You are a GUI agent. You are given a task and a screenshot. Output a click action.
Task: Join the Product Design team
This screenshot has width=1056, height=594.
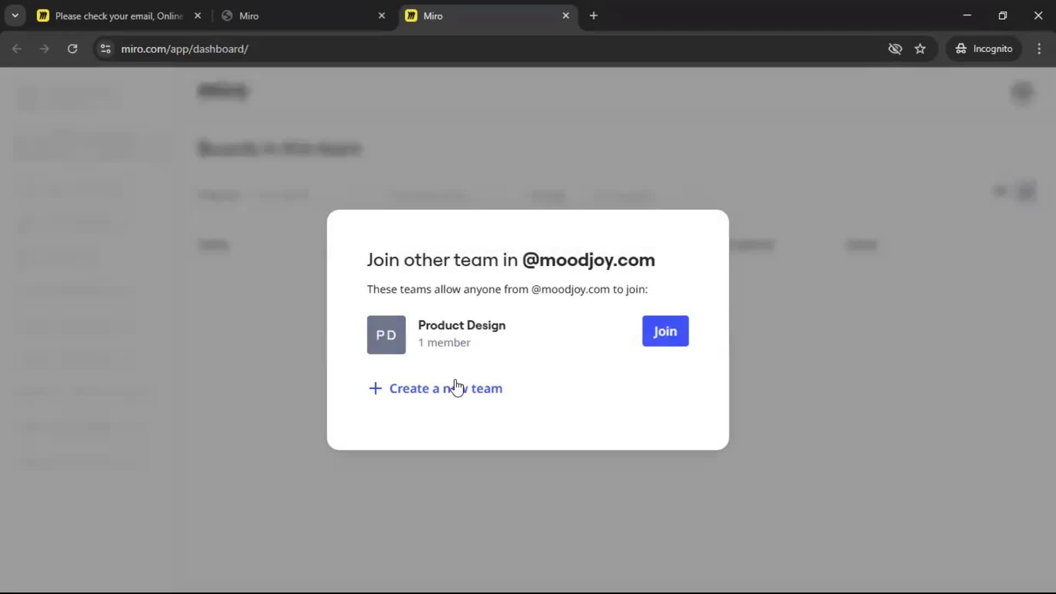(x=665, y=331)
